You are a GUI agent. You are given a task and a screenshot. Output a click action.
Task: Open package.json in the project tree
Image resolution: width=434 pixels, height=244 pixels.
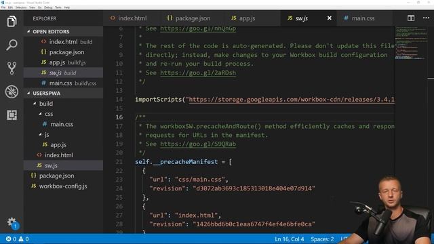(63, 176)
